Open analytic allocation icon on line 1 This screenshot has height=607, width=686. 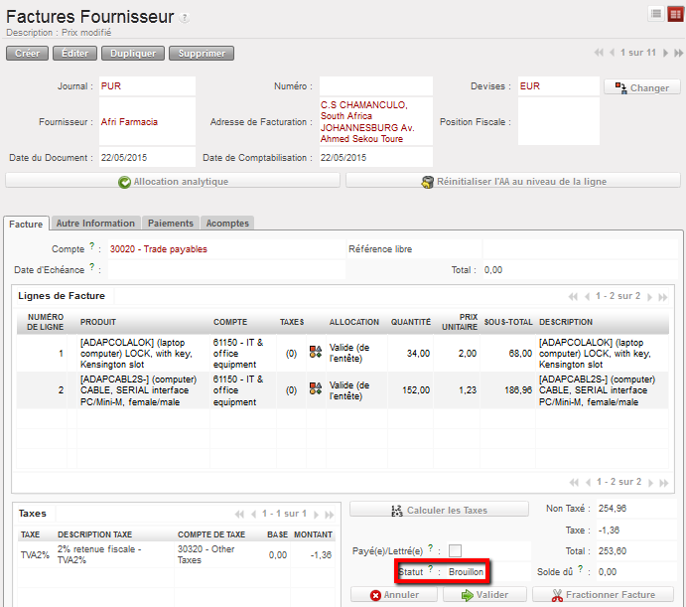click(316, 352)
